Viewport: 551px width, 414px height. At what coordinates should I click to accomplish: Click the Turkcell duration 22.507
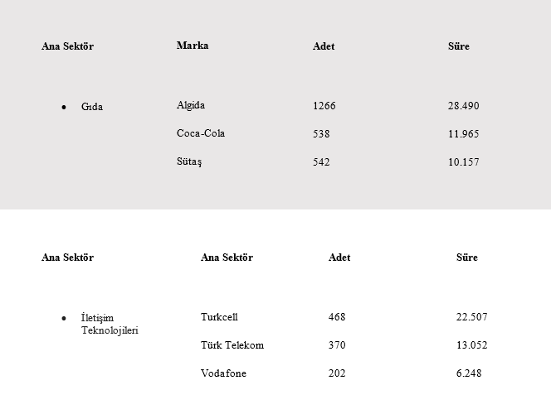472,317
